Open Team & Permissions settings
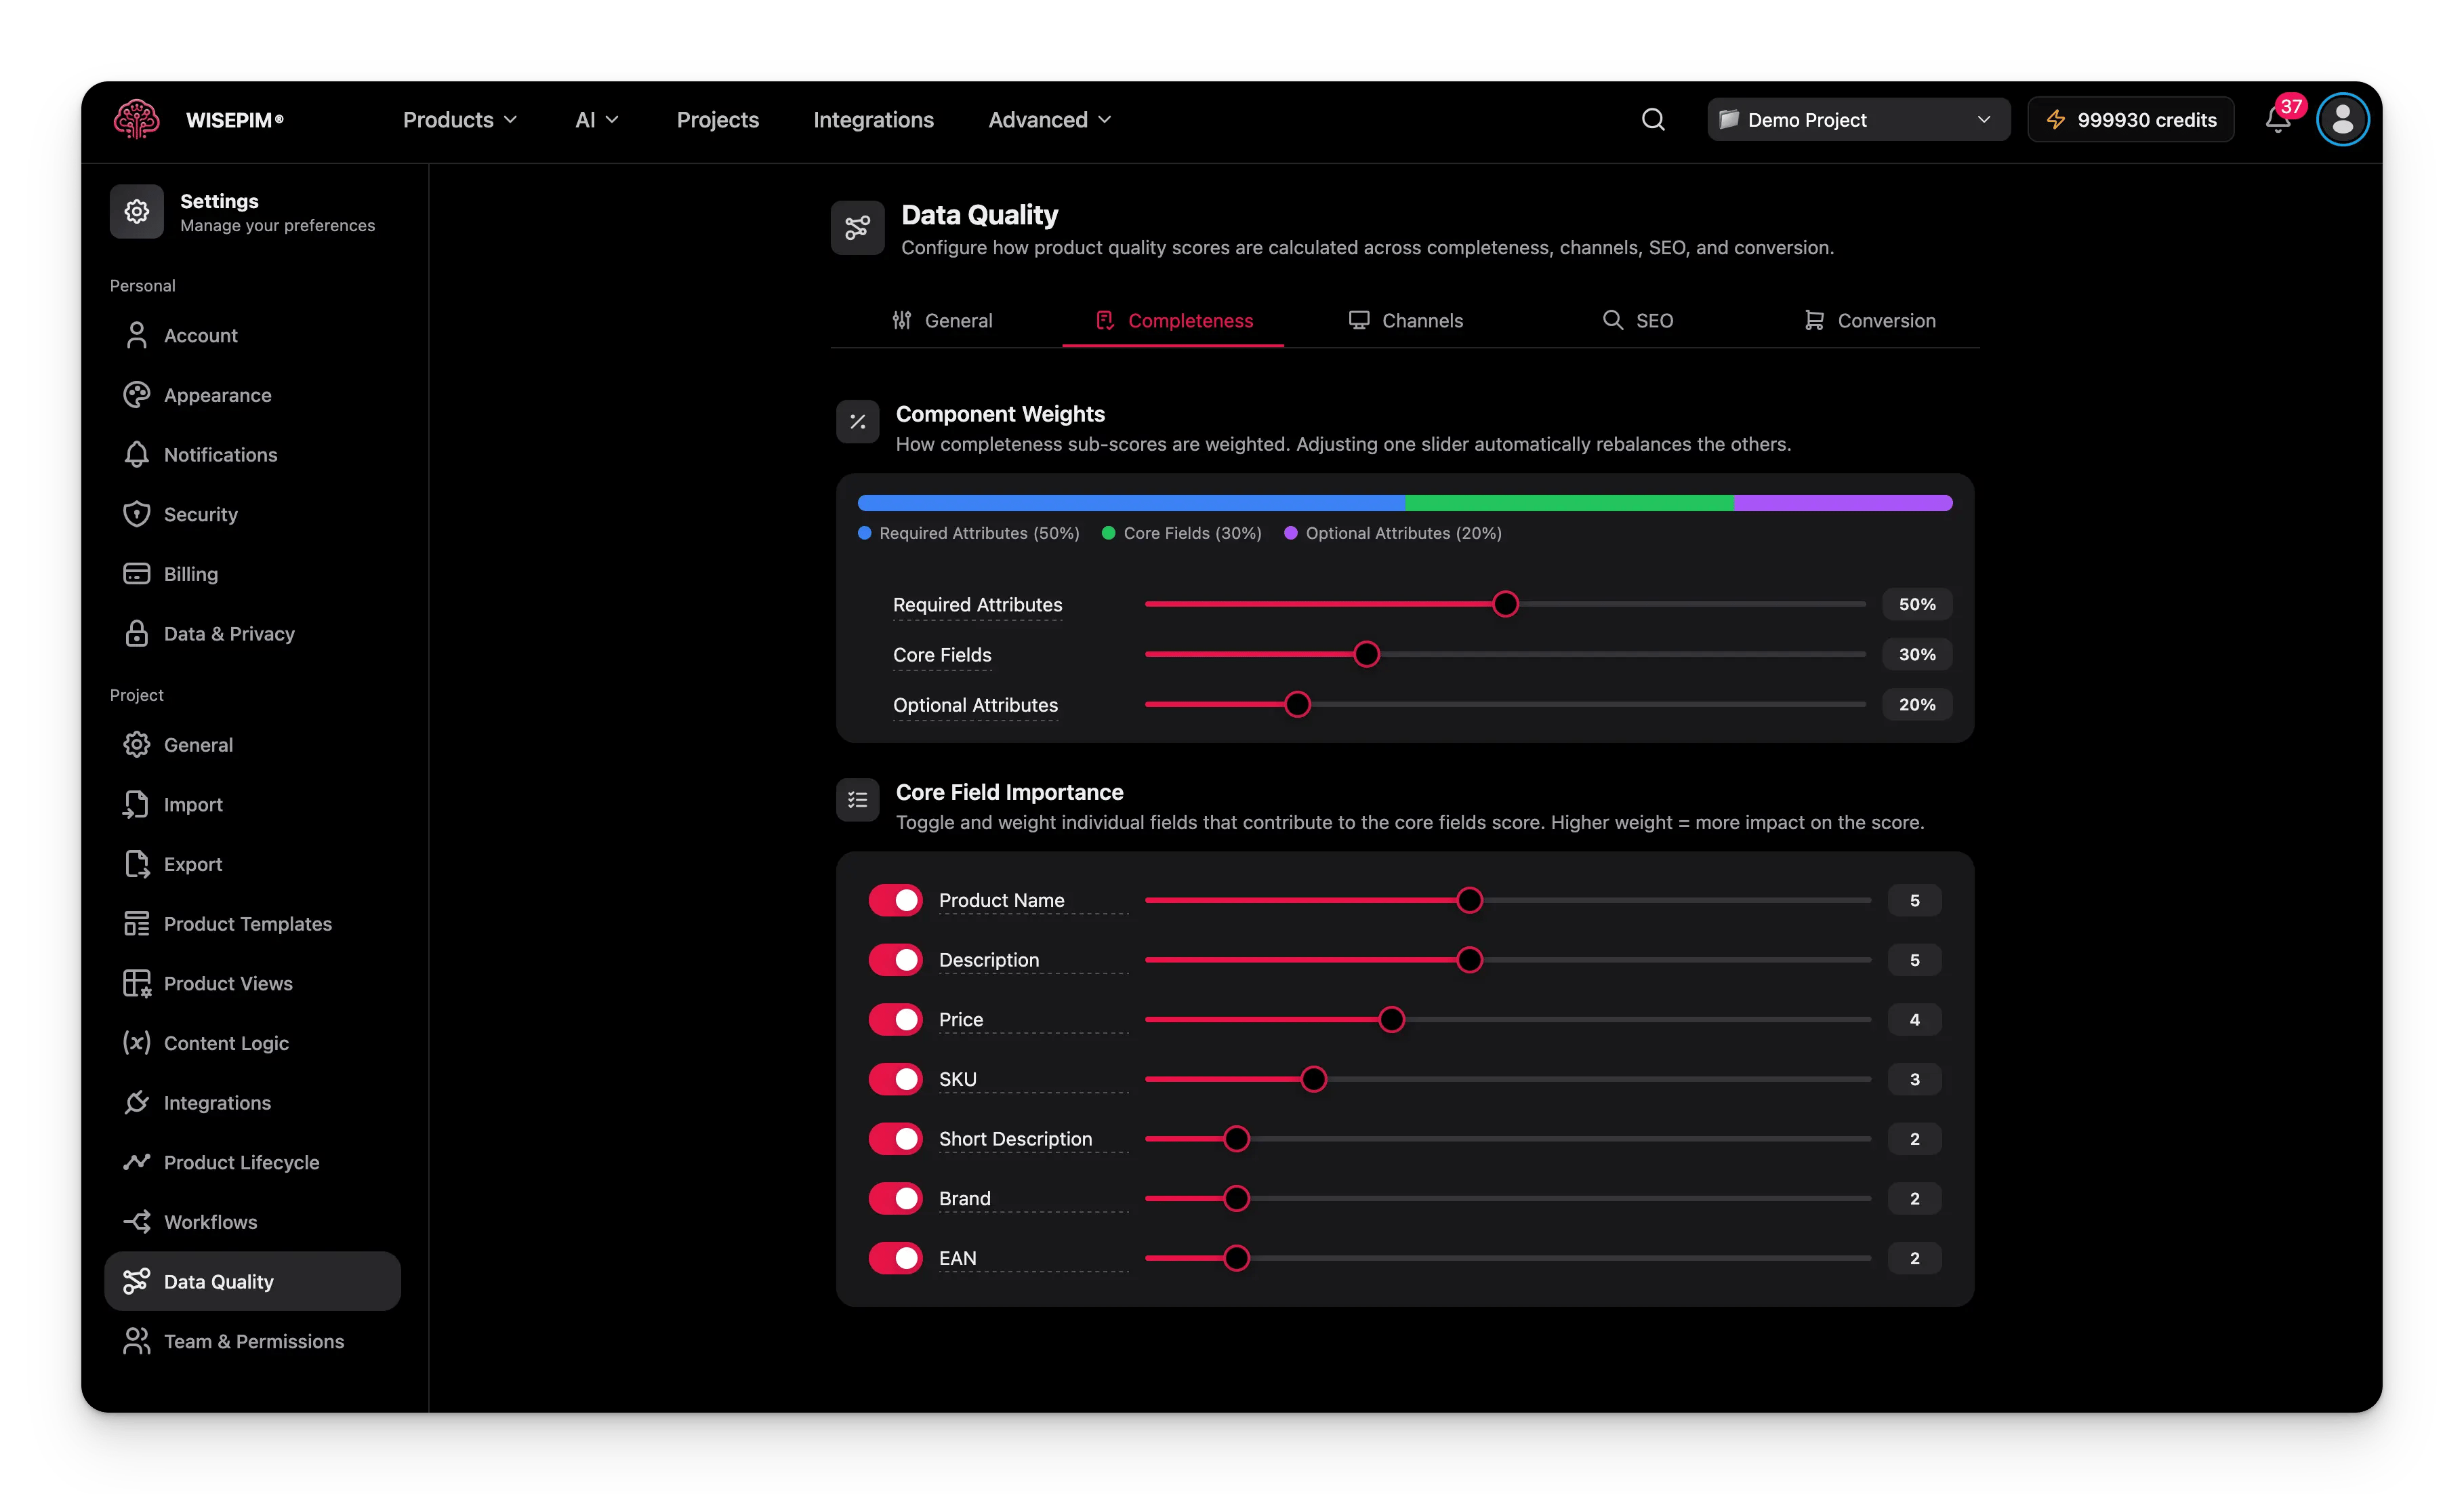 coord(252,1341)
